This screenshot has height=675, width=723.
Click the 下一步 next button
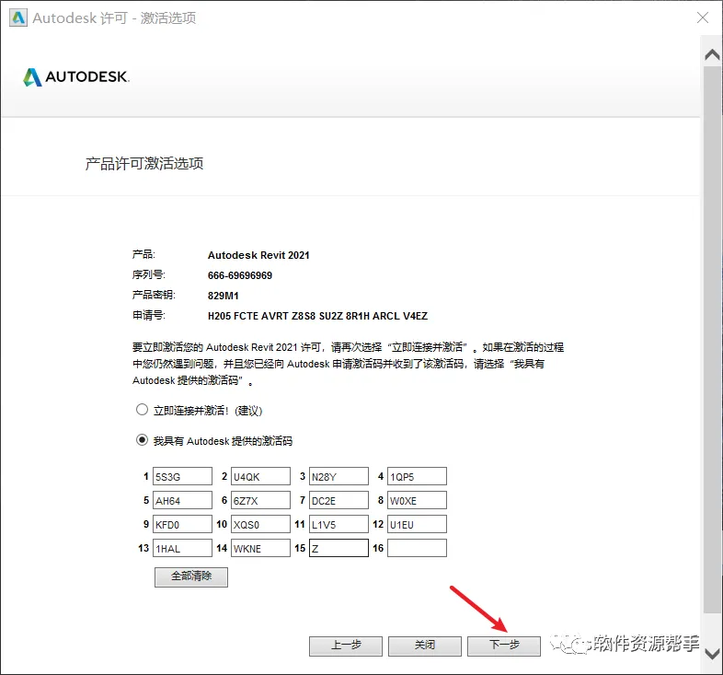click(504, 646)
